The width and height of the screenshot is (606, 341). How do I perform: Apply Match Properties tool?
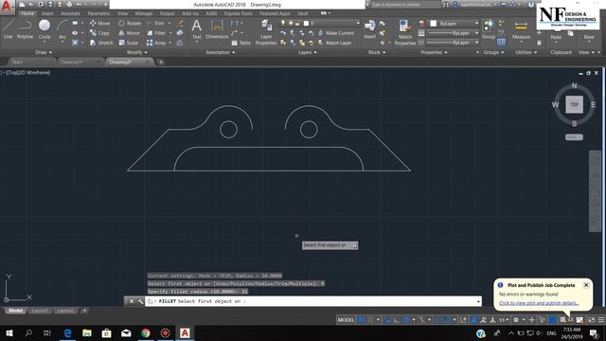click(x=405, y=32)
